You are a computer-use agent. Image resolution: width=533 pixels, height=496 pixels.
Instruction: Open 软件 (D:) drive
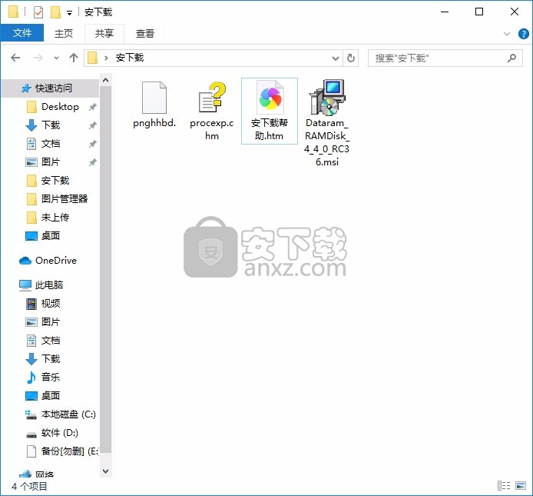coord(52,433)
